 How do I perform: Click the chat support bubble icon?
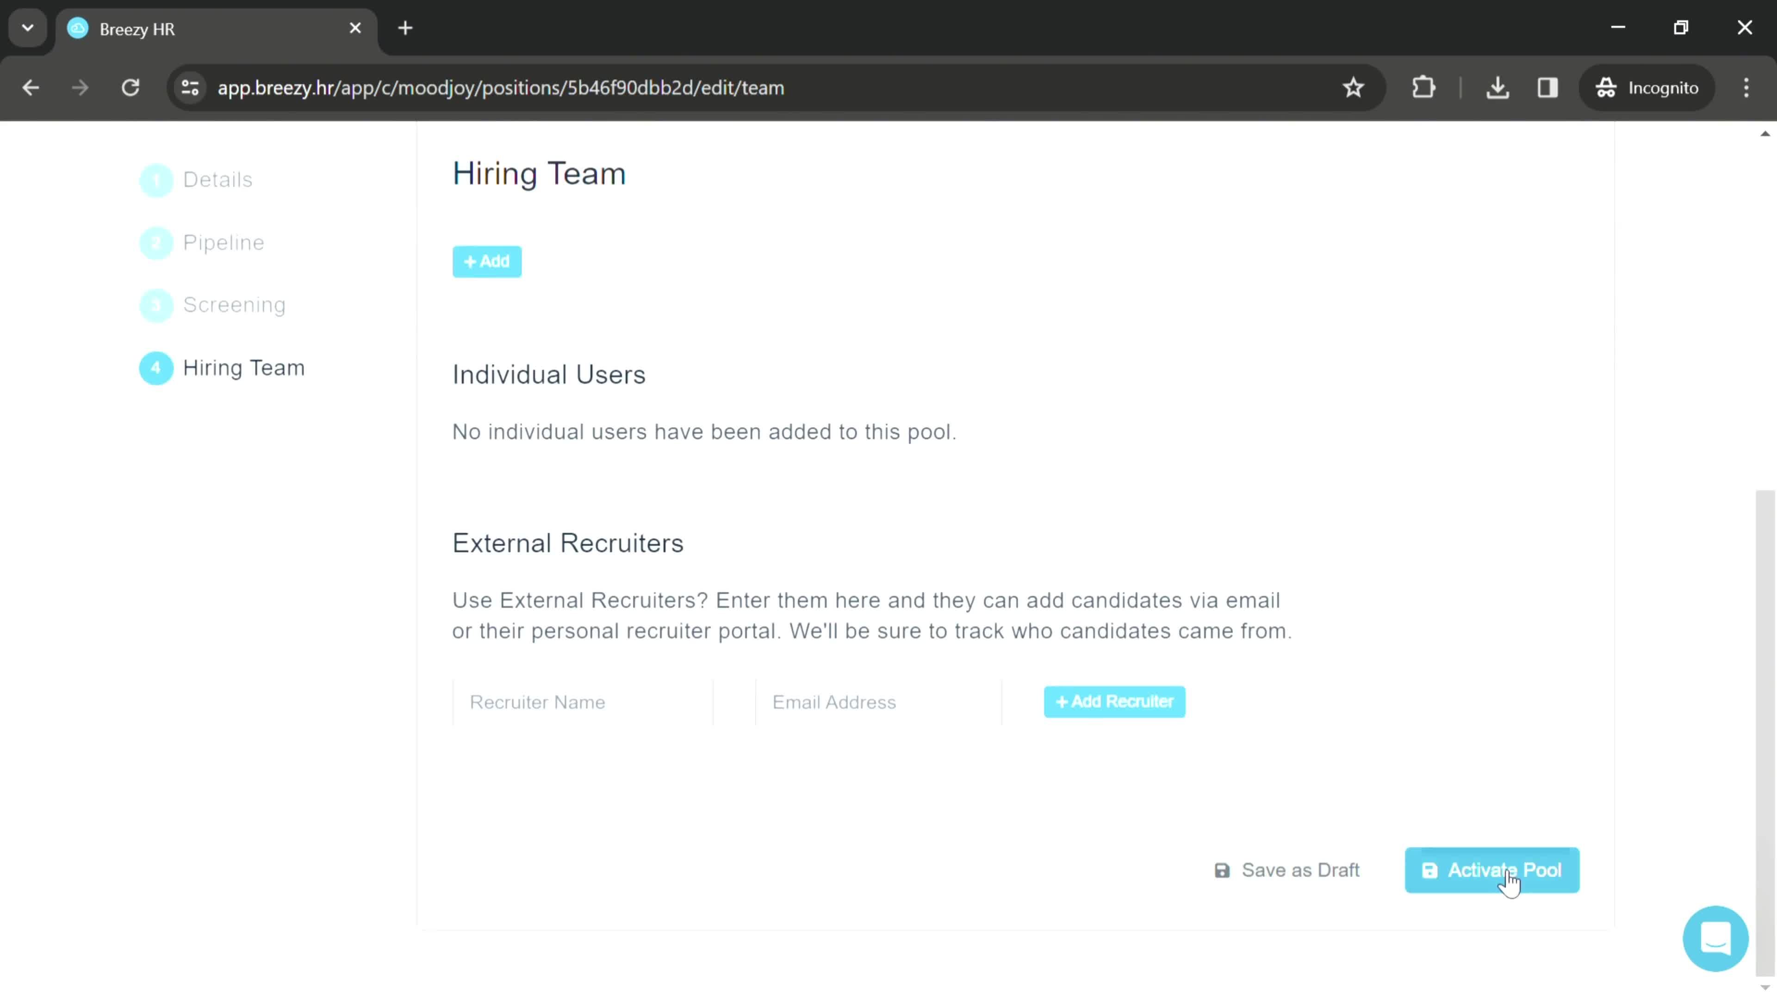click(x=1716, y=938)
